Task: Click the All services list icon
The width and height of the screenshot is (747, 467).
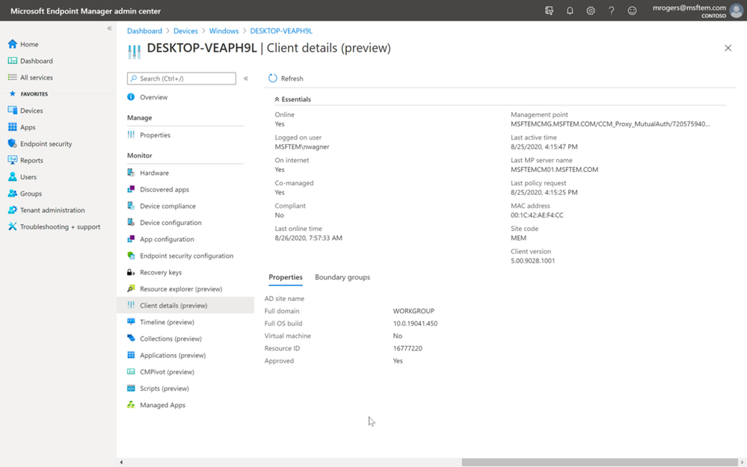Action: 13,77
